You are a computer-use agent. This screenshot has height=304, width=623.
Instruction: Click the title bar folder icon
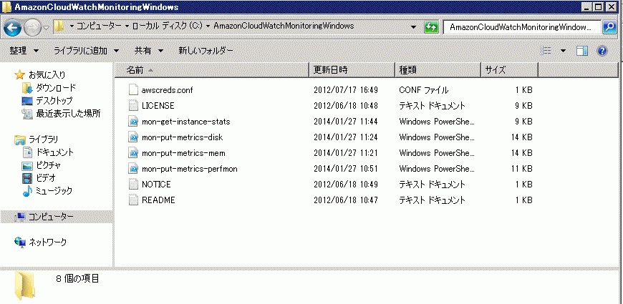pyautogui.click(x=6, y=7)
